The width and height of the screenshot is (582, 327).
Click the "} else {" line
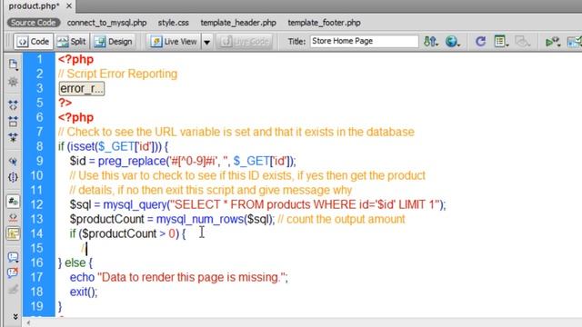(75, 263)
